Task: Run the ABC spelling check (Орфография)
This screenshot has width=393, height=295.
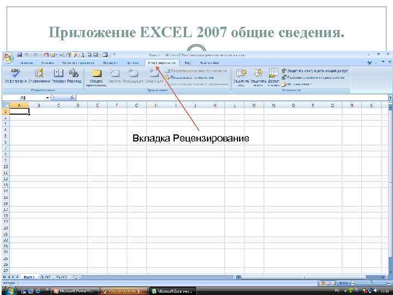Action: pos(15,76)
